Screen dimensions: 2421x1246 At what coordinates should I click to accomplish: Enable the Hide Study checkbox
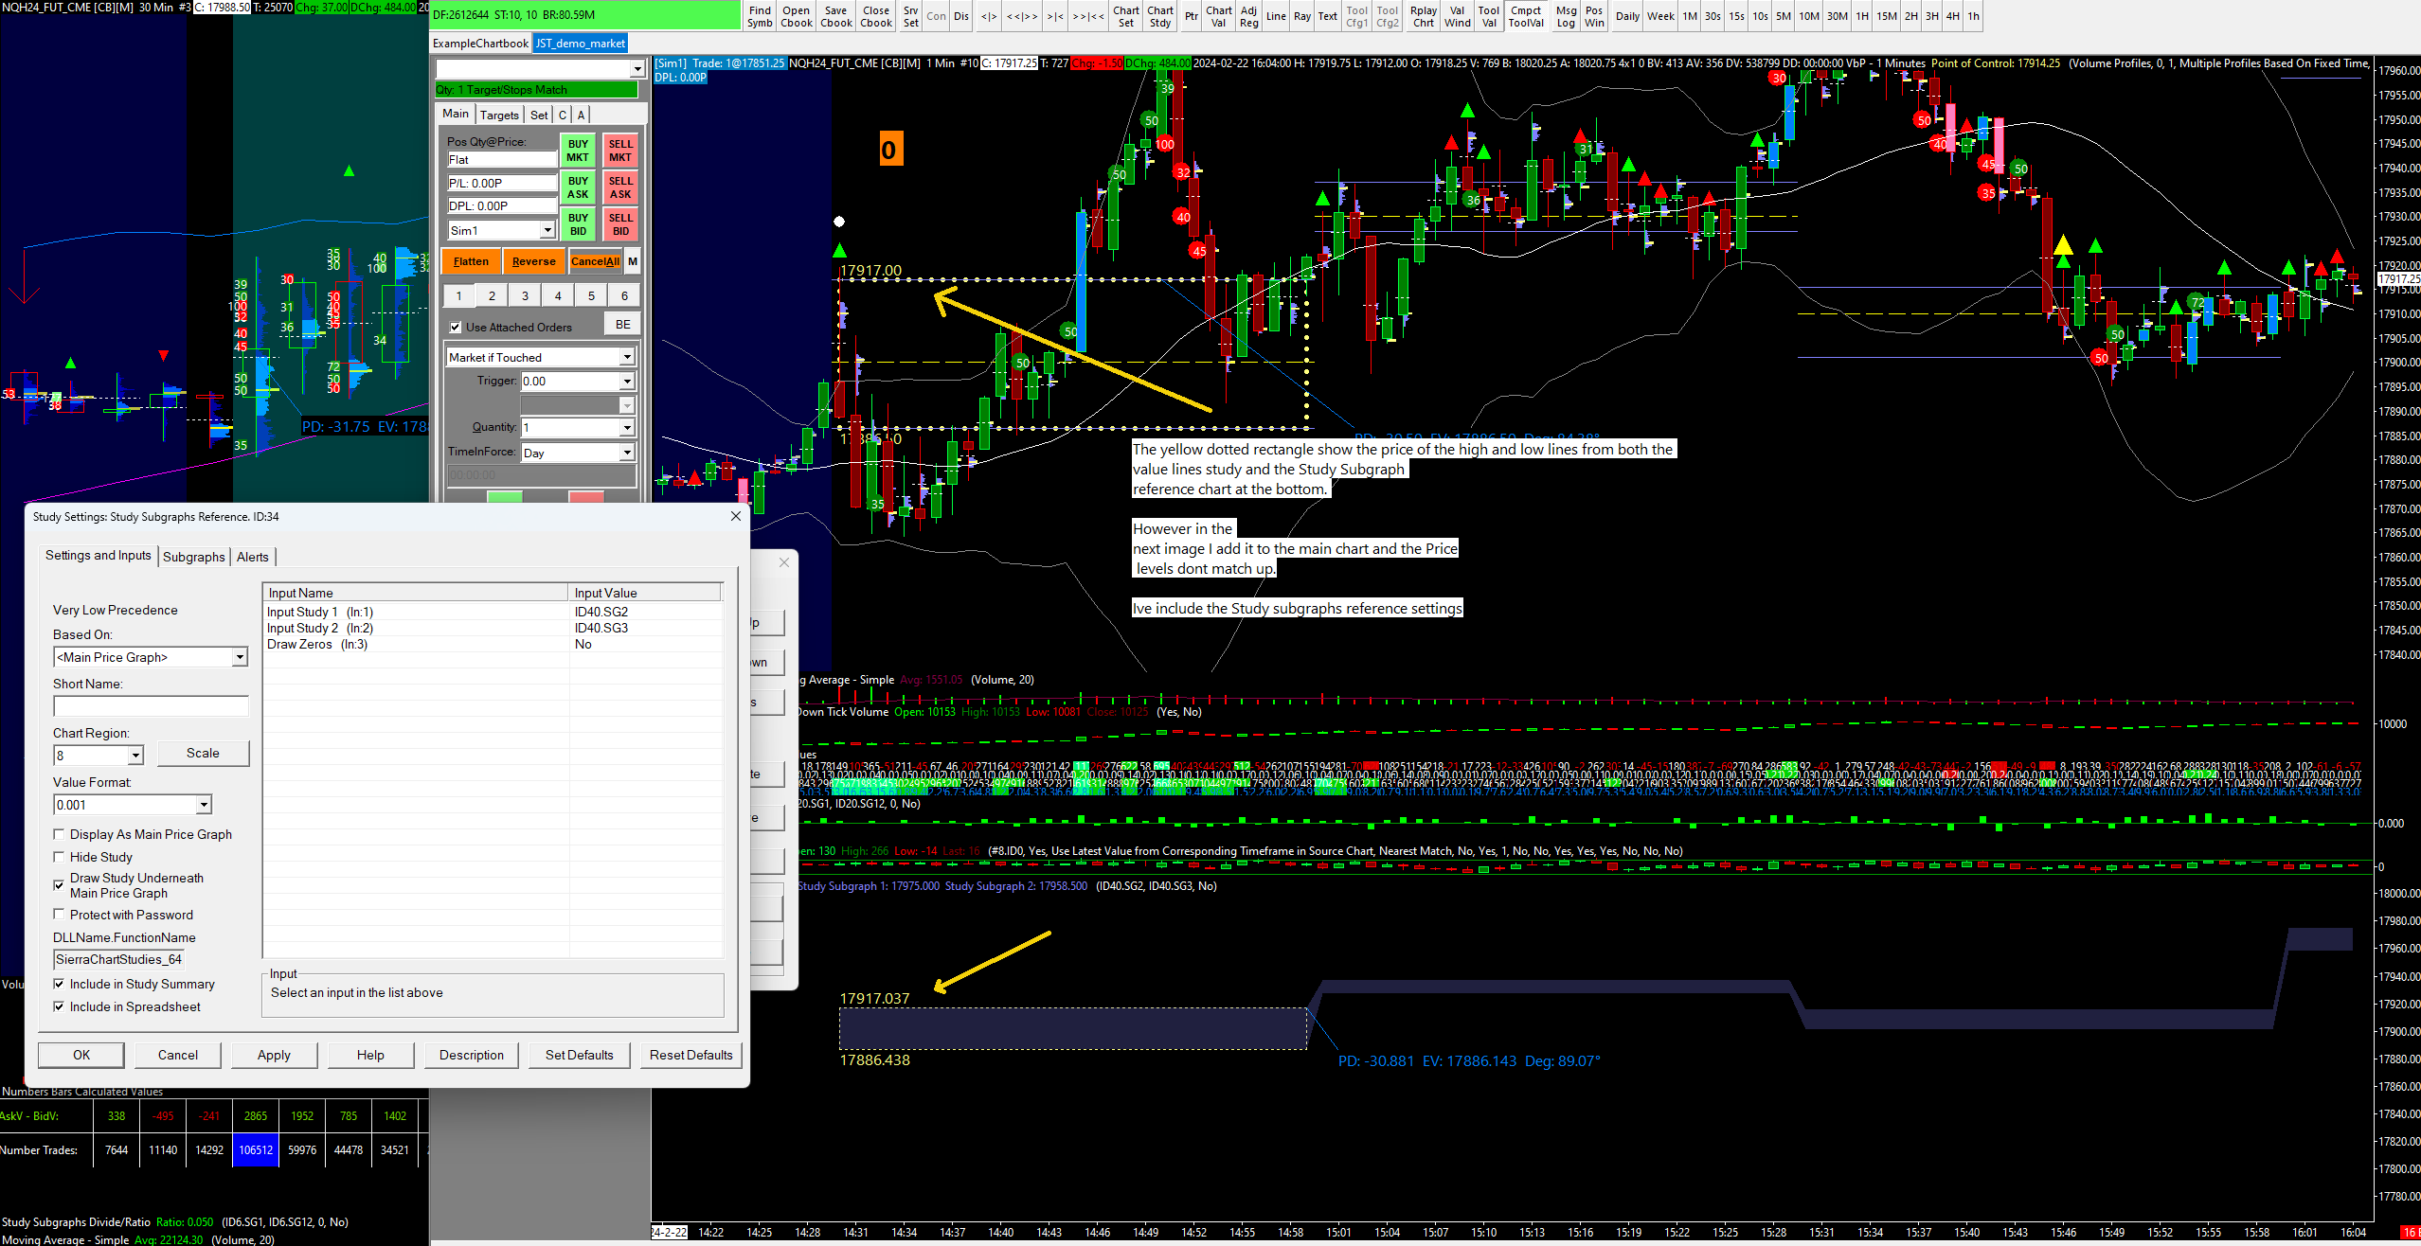(60, 857)
